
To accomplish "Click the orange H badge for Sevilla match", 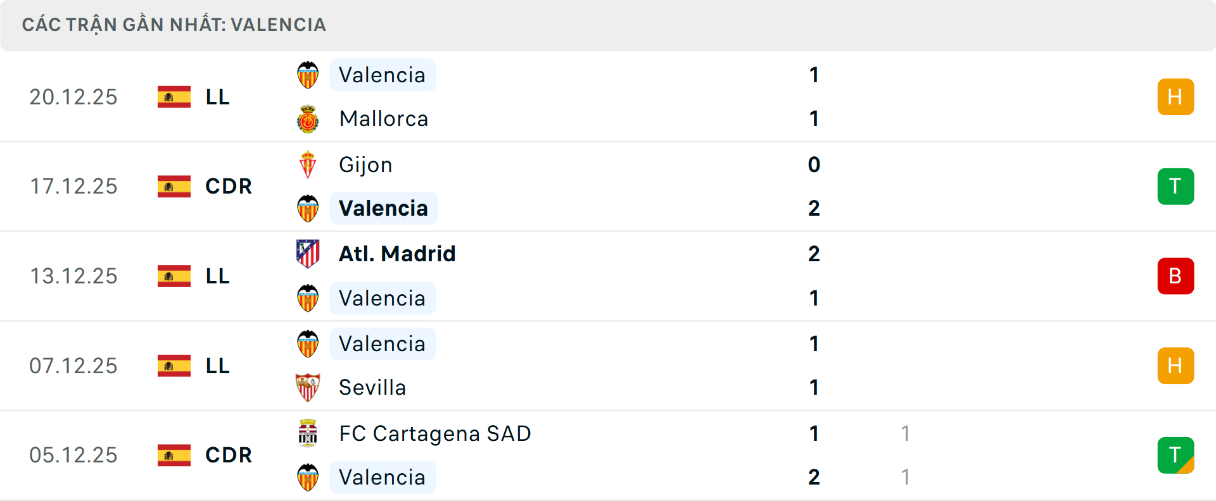I will coord(1175,366).
